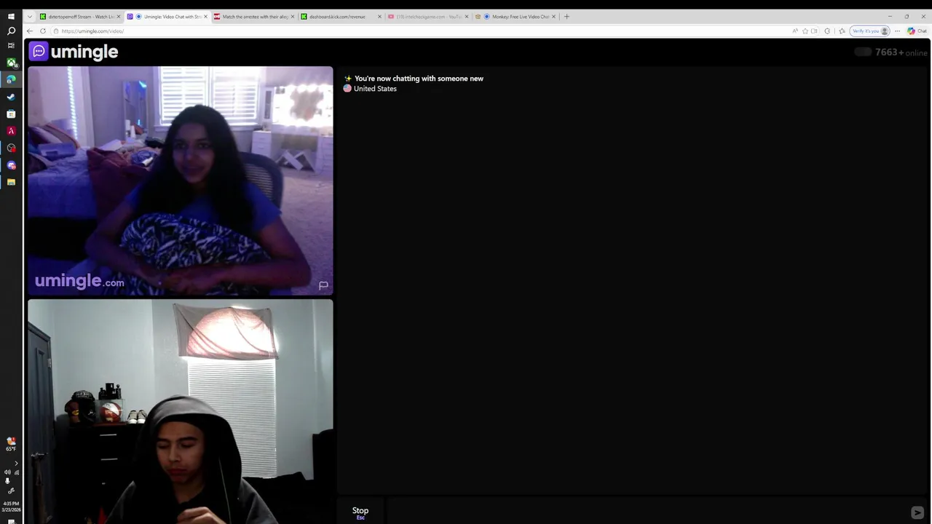Close the Monkey video chat tab

tap(553, 17)
